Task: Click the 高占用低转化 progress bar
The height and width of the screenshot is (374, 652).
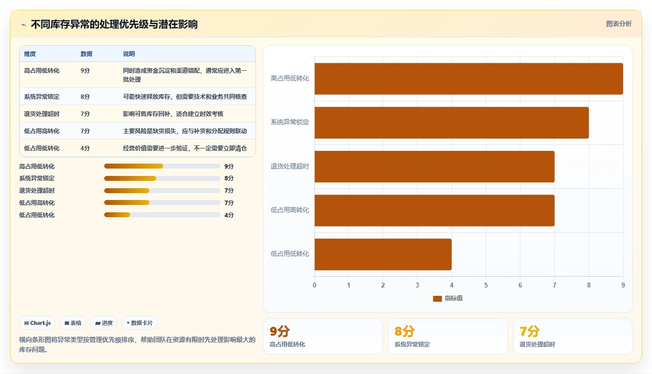Action: pos(162,166)
